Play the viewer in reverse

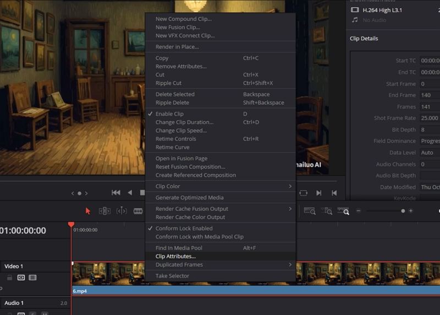130,193
